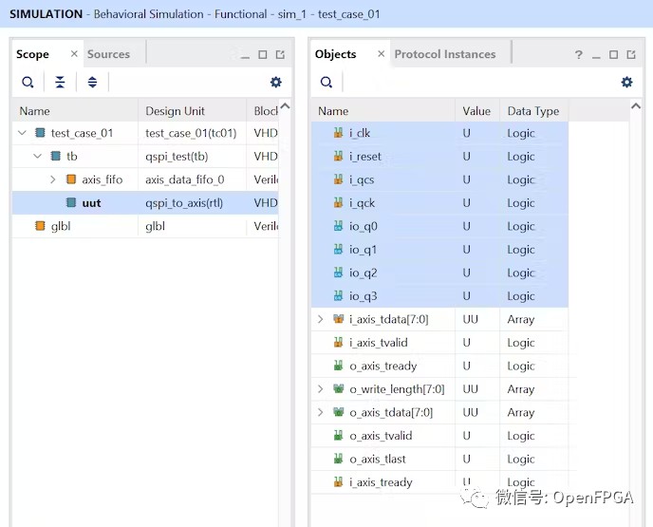
Task: Expand the i_axis_tdata[7:0] array
Action: (x=320, y=319)
